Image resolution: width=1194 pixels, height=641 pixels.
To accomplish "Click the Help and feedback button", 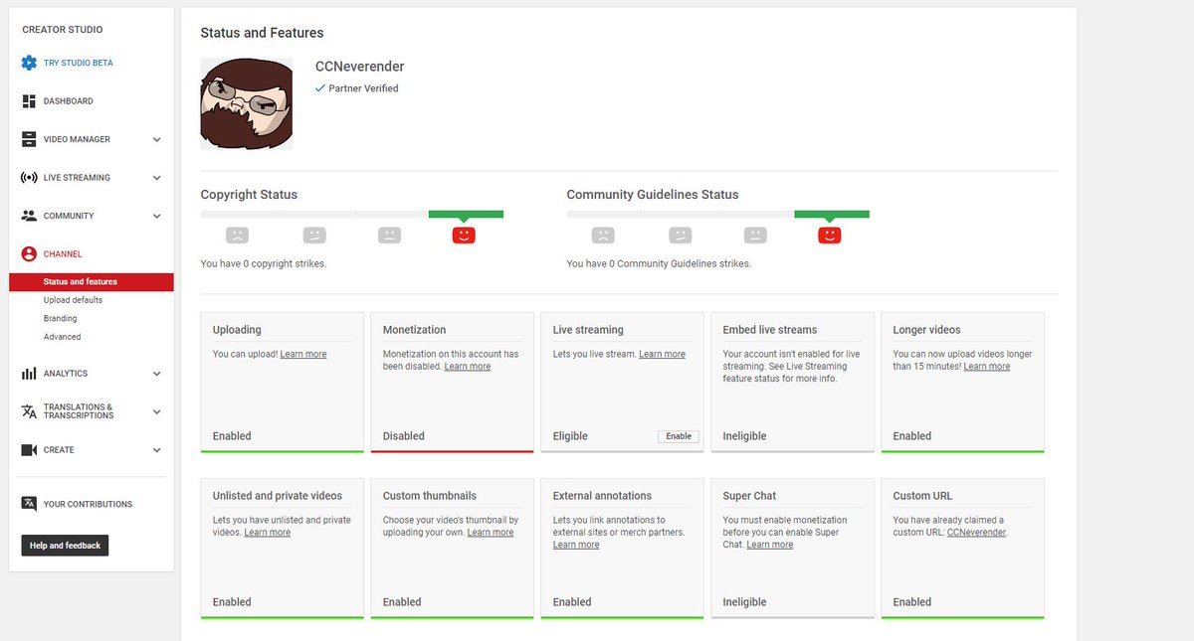I will [x=65, y=546].
